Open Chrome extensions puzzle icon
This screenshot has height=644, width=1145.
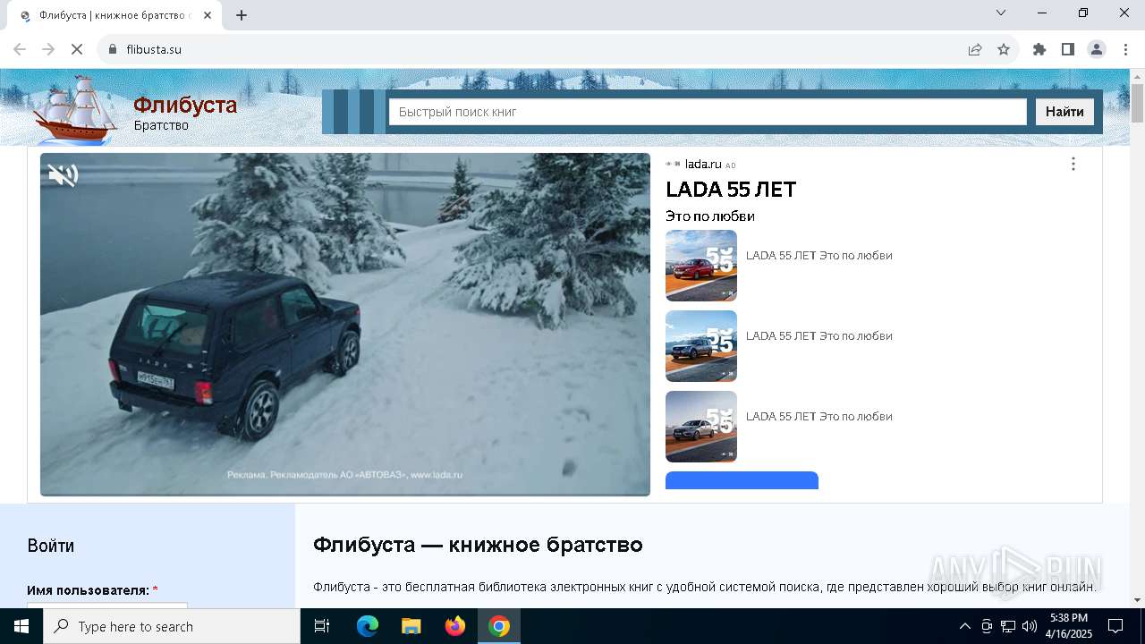pyautogui.click(x=1039, y=49)
